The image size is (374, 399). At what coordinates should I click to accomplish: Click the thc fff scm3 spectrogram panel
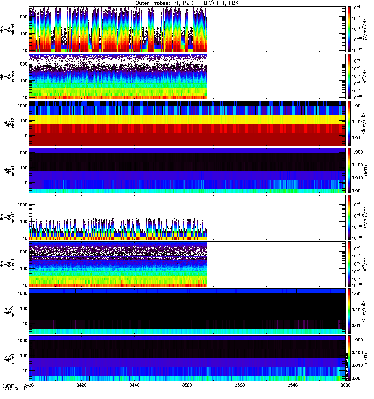coord(187,264)
